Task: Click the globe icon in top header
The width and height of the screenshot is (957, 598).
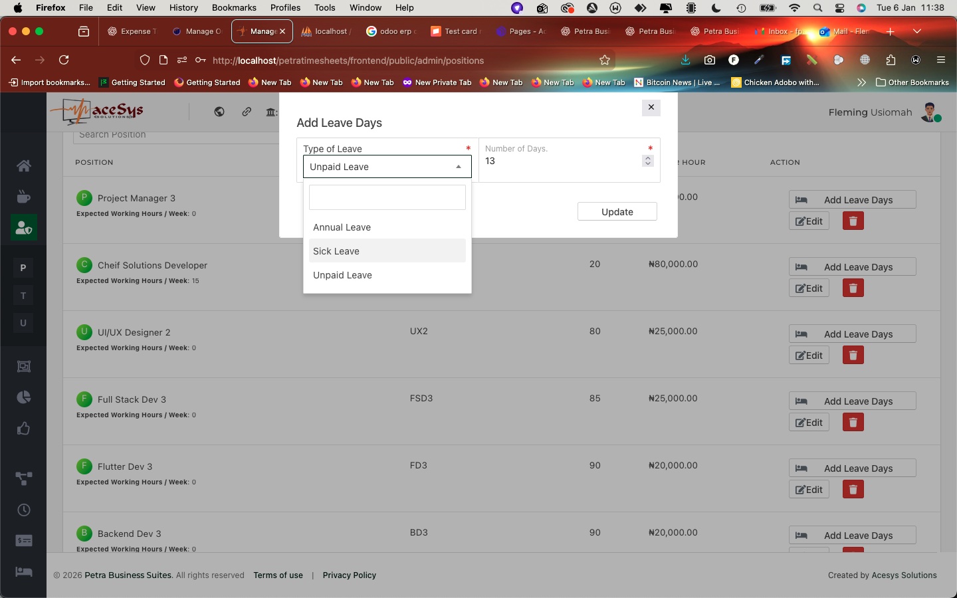Action: tap(219, 112)
